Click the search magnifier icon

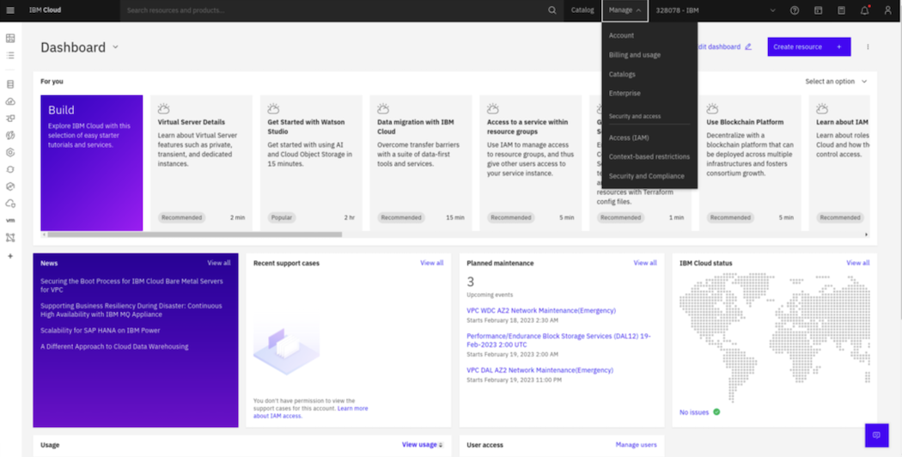pos(552,10)
